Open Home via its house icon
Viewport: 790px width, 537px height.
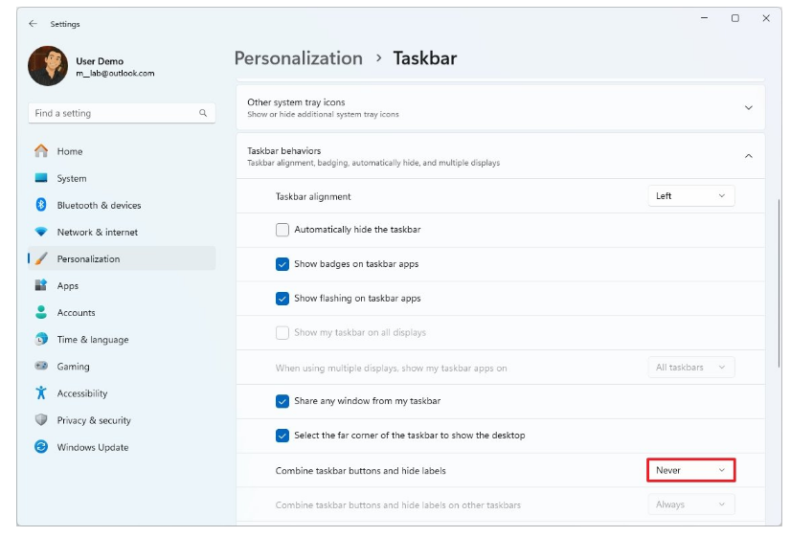coord(41,151)
